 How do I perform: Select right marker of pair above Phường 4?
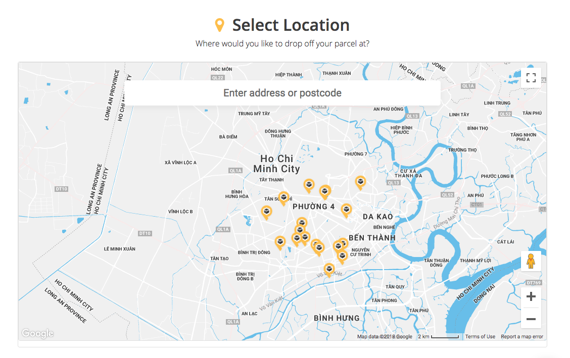click(325, 191)
